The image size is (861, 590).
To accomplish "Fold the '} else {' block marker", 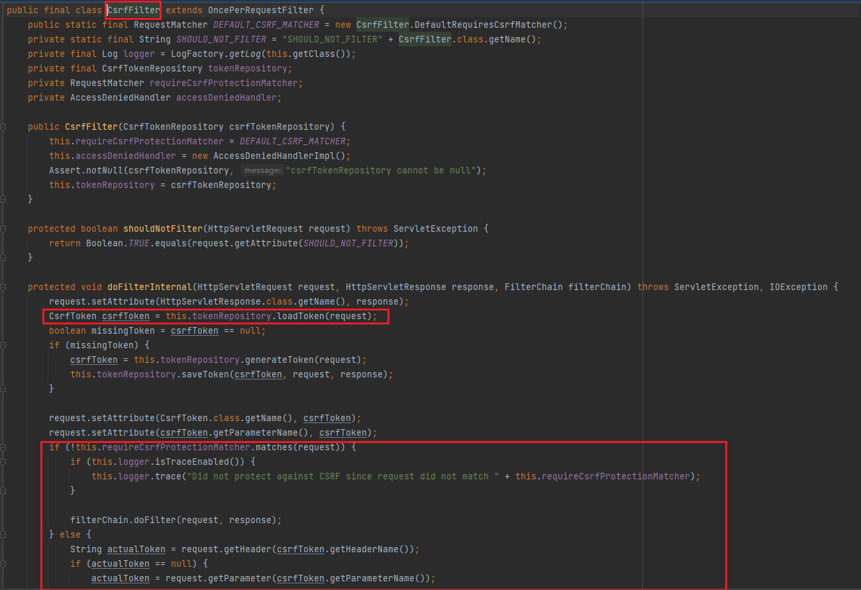I will pos(3,534).
